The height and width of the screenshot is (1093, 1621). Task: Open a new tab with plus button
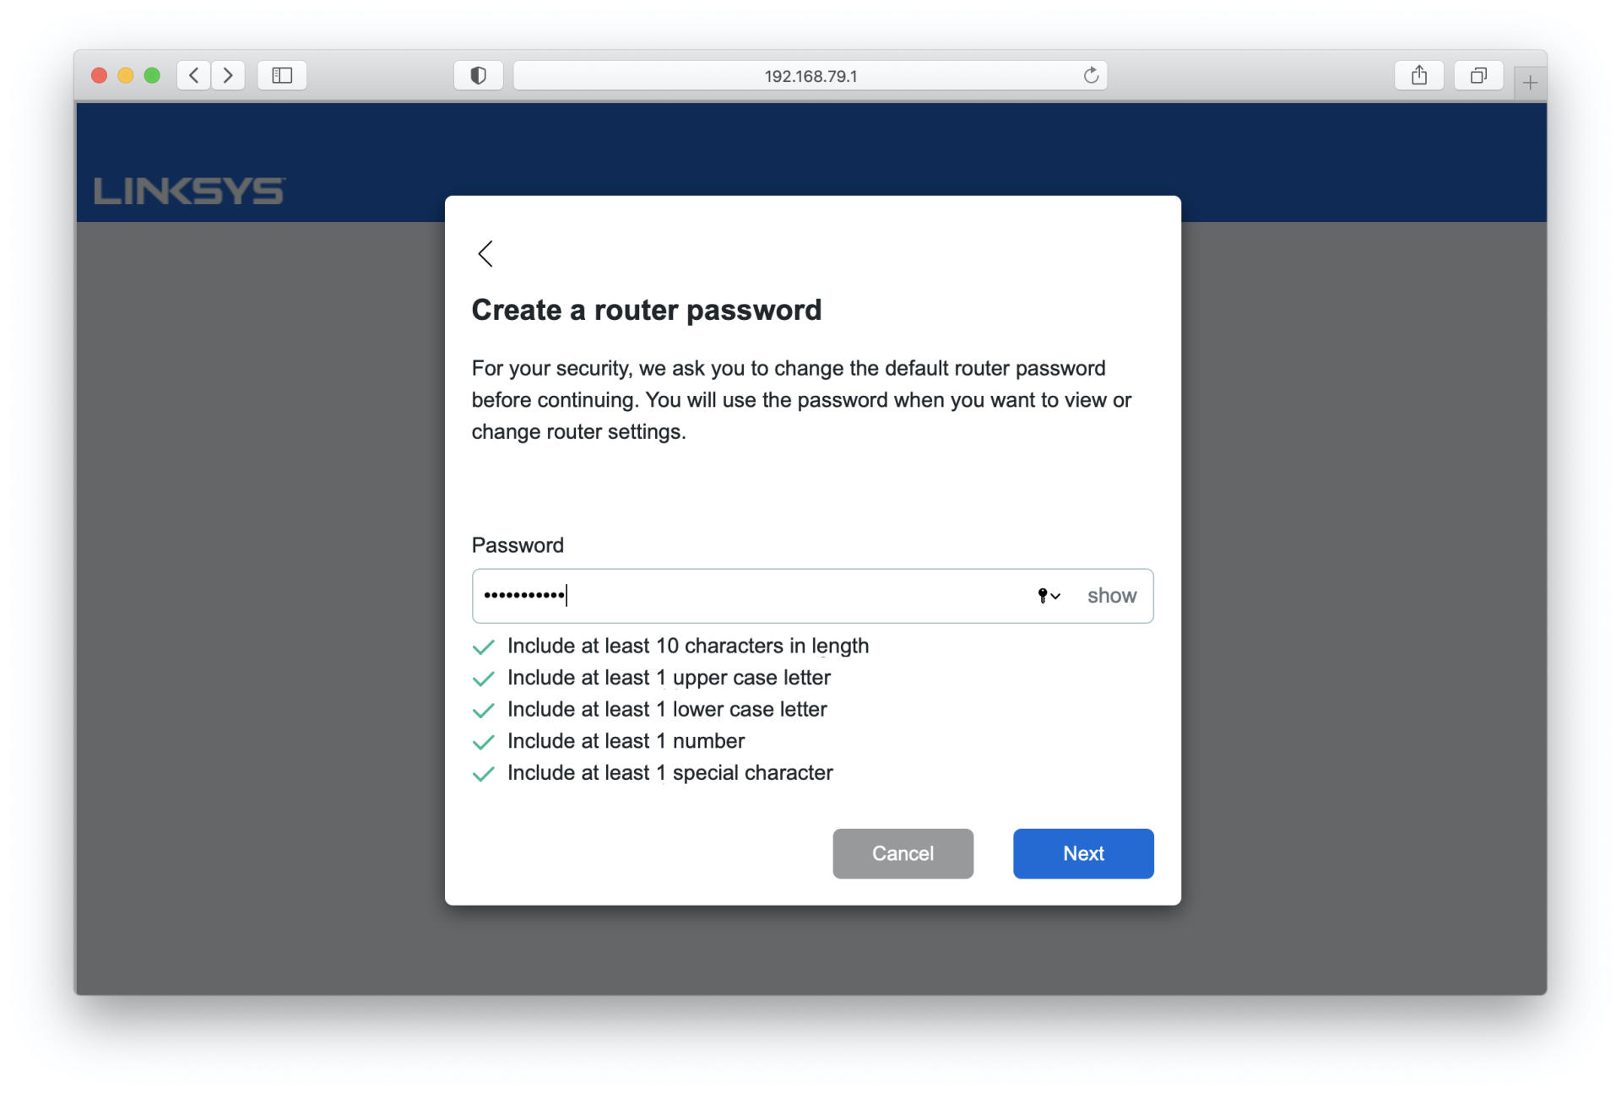pyautogui.click(x=1530, y=82)
